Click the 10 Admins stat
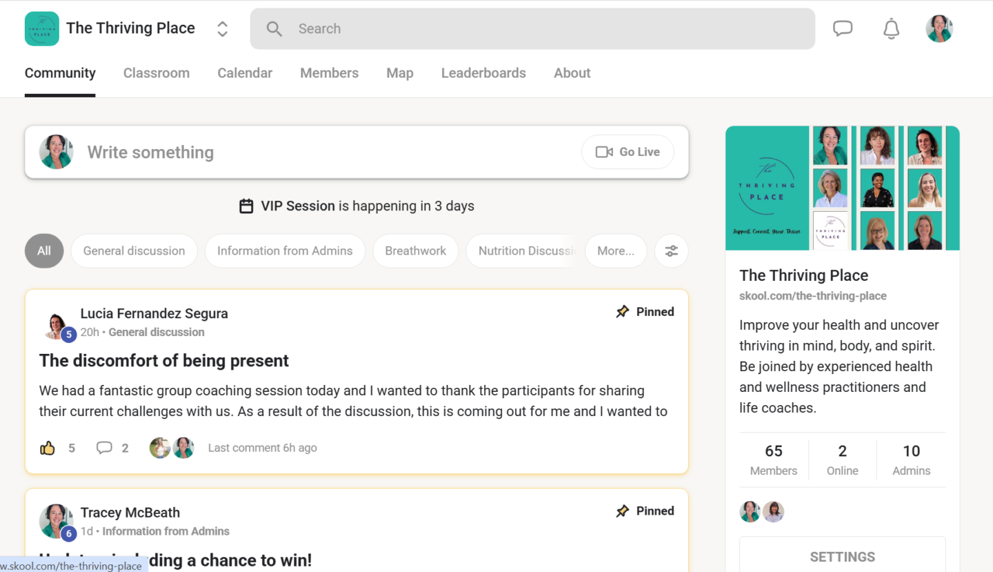993x572 pixels. [x=912, y=460]
